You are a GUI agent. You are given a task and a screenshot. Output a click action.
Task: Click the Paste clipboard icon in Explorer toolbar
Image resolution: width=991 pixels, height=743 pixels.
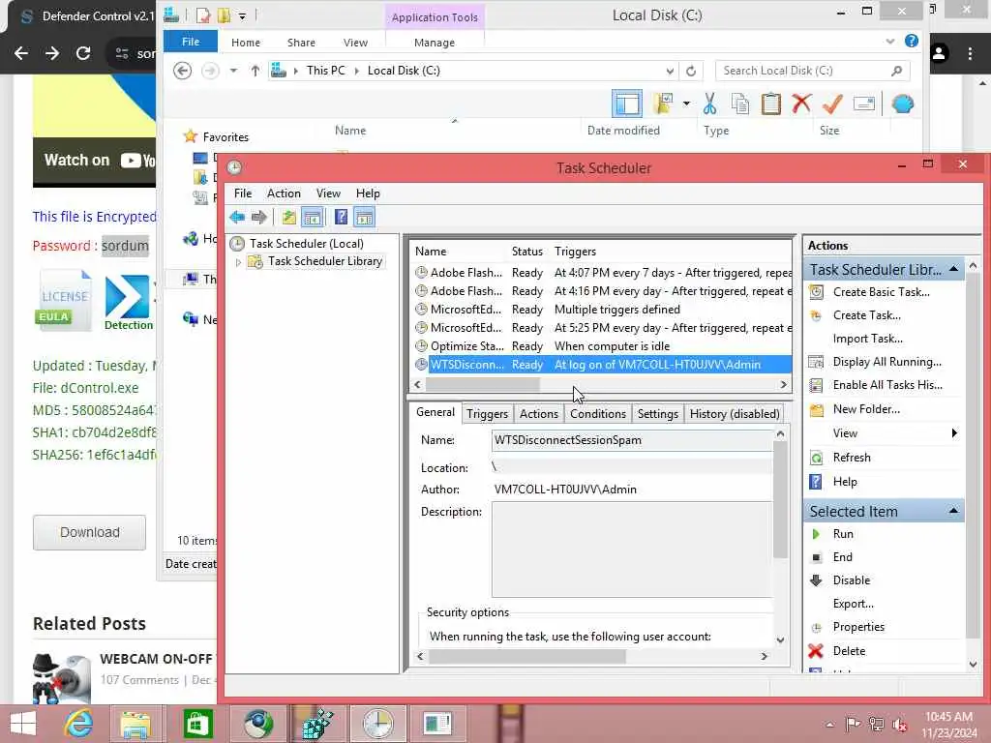(x=771, y=104)
